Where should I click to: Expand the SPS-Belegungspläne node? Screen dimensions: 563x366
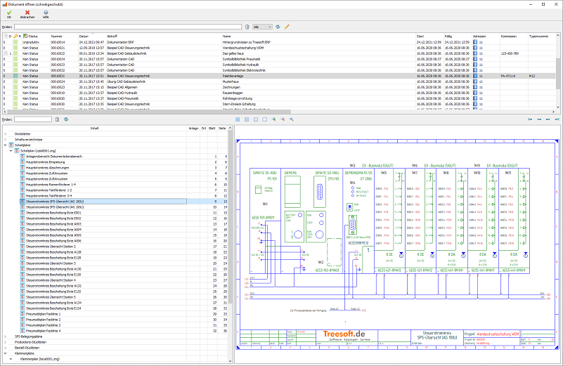(x=4, y=337)
